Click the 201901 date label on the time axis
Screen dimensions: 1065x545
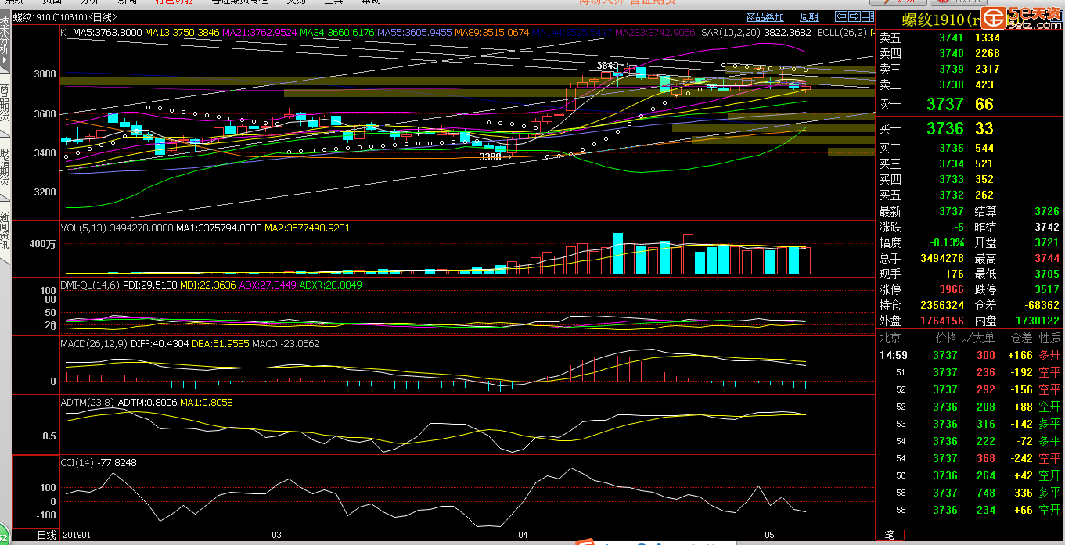tap(76, 536)
